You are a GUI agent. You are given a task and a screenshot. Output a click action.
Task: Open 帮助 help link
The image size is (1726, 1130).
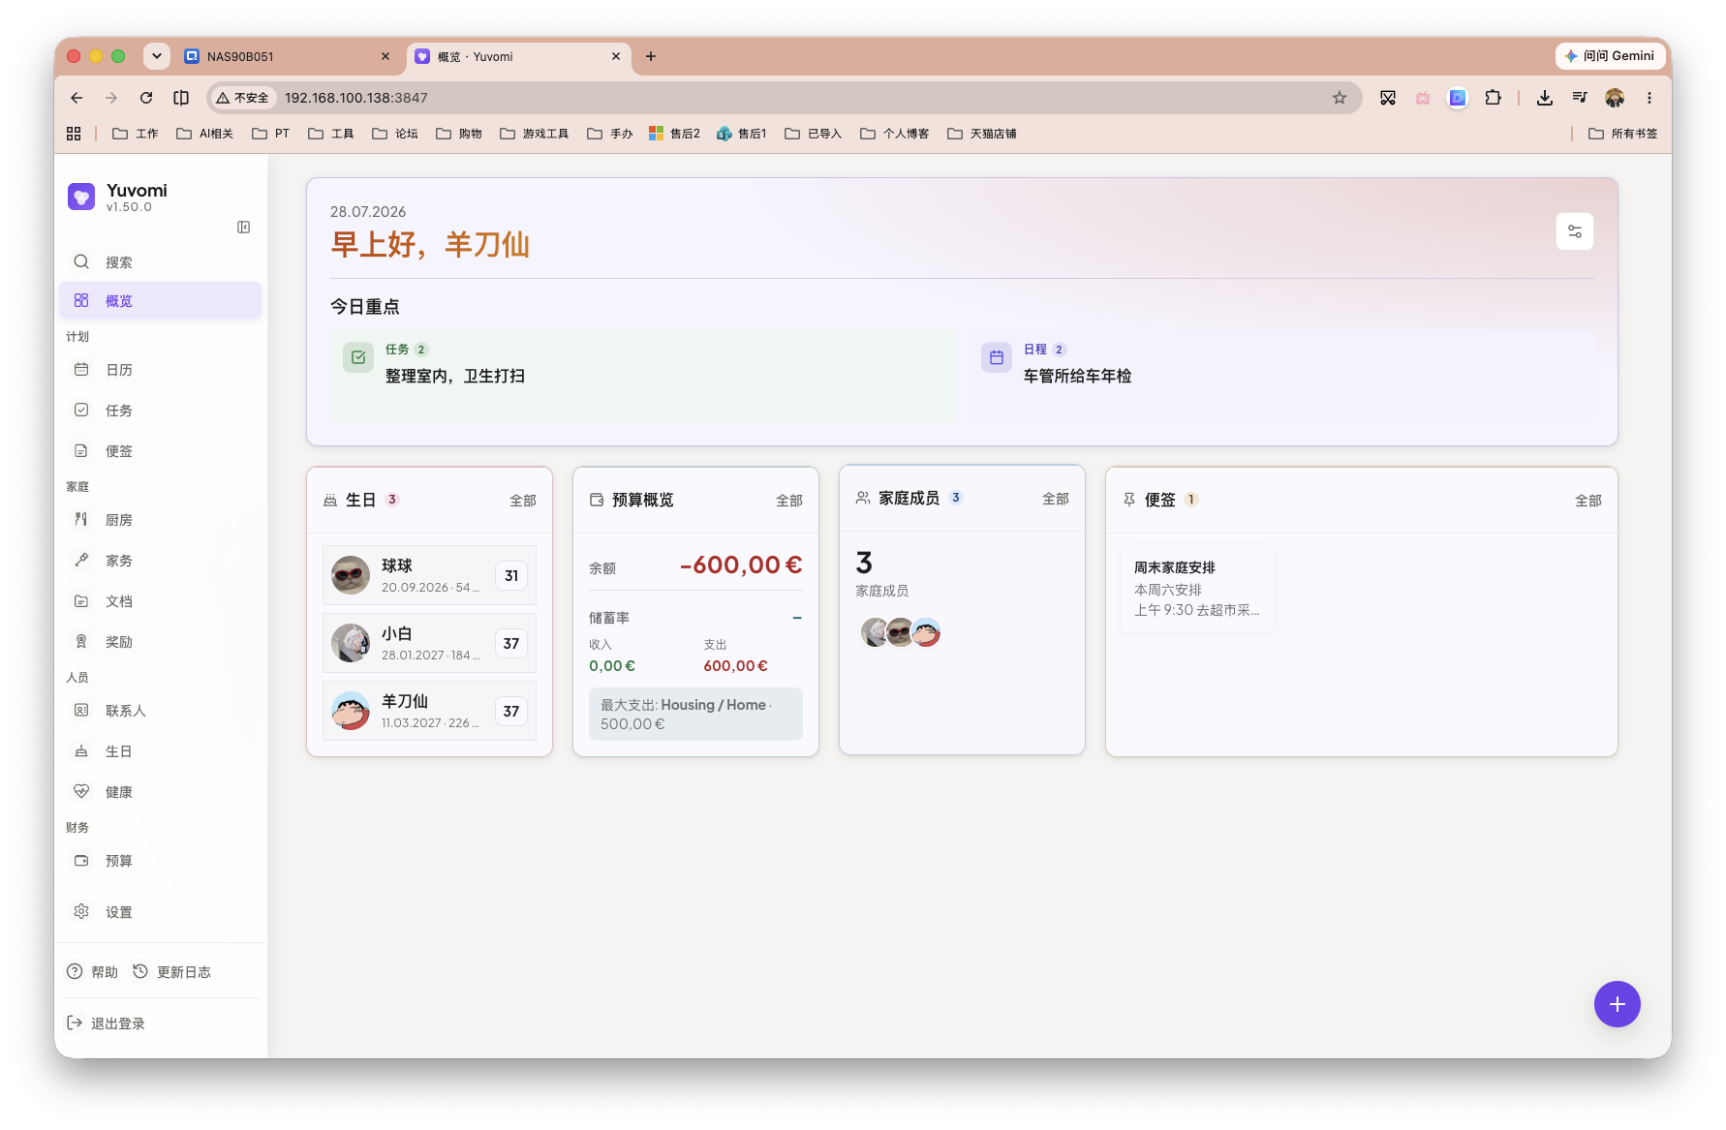click(92, 971)
